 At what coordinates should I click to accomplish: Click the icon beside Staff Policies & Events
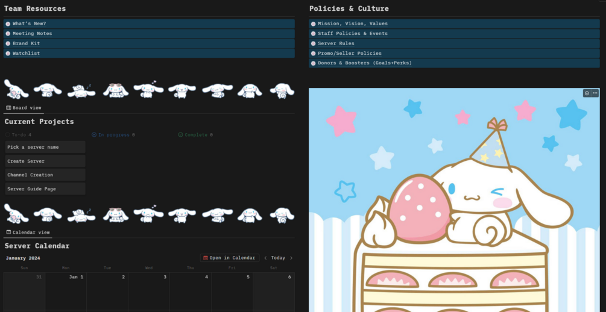(x=314, y=34)
